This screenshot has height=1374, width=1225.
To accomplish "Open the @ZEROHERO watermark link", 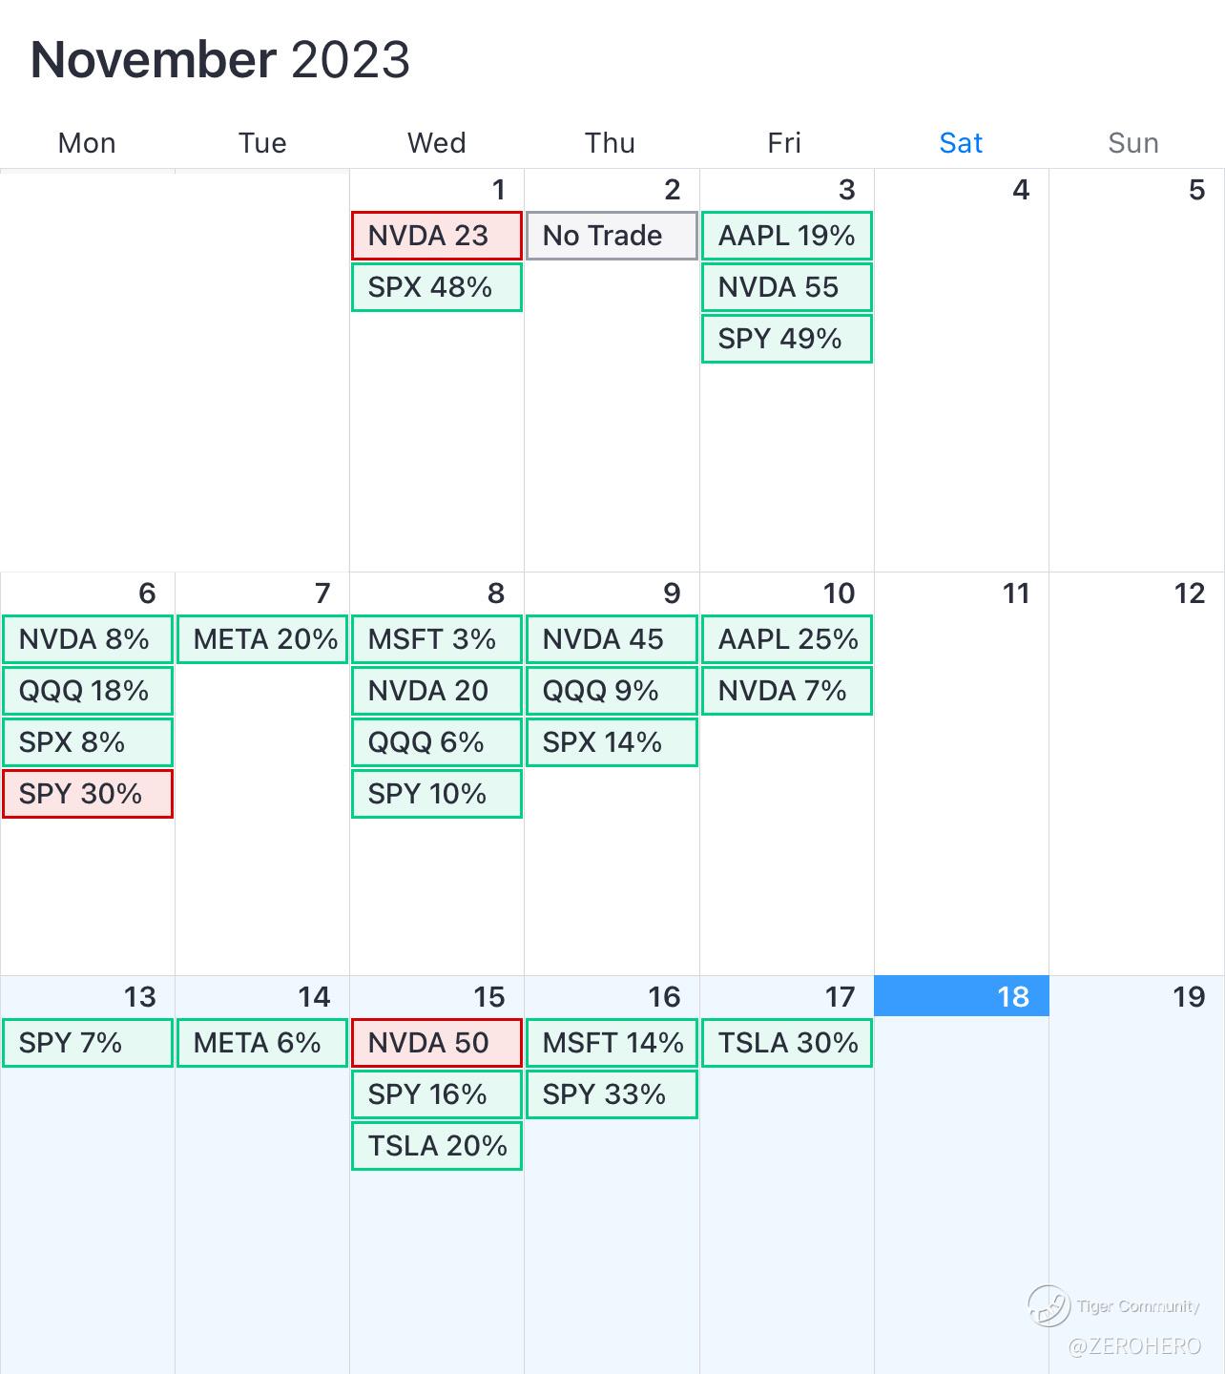I will [x=1134, y=1346].
